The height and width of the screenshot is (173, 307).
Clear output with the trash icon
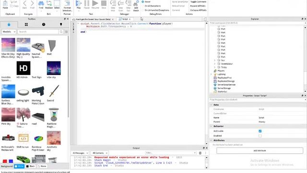pos(200,153)
